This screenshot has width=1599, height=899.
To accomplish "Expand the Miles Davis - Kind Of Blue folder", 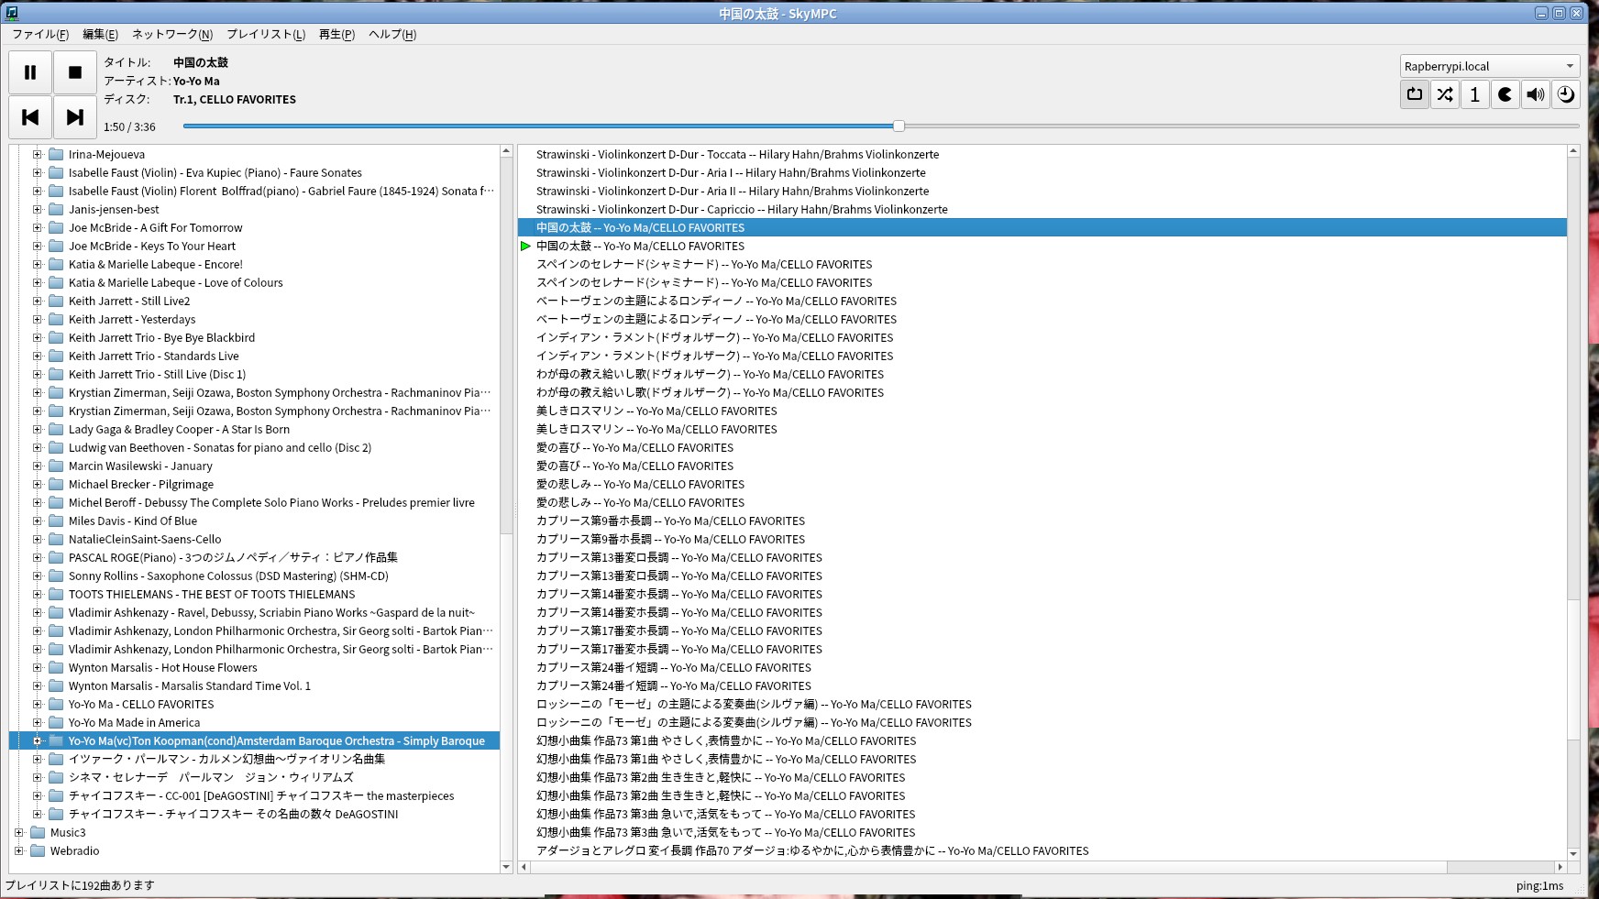I will 38,521.
